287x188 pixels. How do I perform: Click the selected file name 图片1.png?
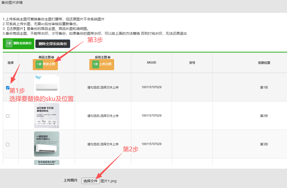pos(109,181)
